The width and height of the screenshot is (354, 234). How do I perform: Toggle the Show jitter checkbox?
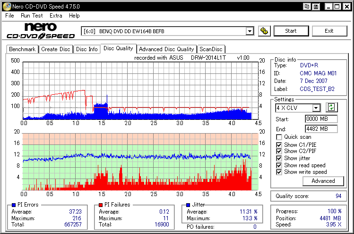[279, 158]
